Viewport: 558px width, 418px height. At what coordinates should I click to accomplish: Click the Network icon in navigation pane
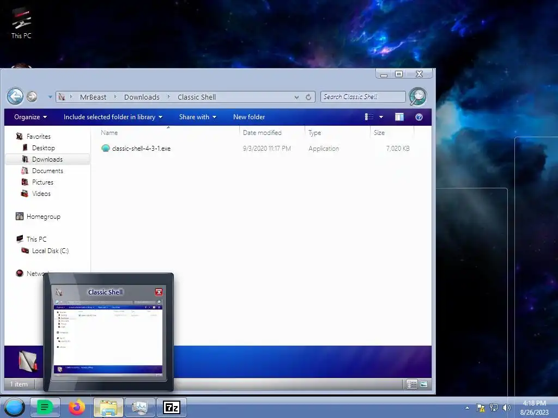click(x=20, y=273)
